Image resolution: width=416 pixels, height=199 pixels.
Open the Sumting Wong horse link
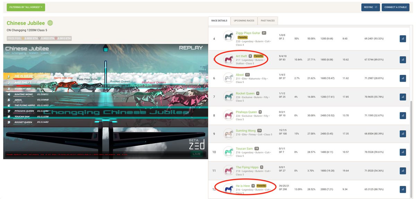click(x=245, y=131)
